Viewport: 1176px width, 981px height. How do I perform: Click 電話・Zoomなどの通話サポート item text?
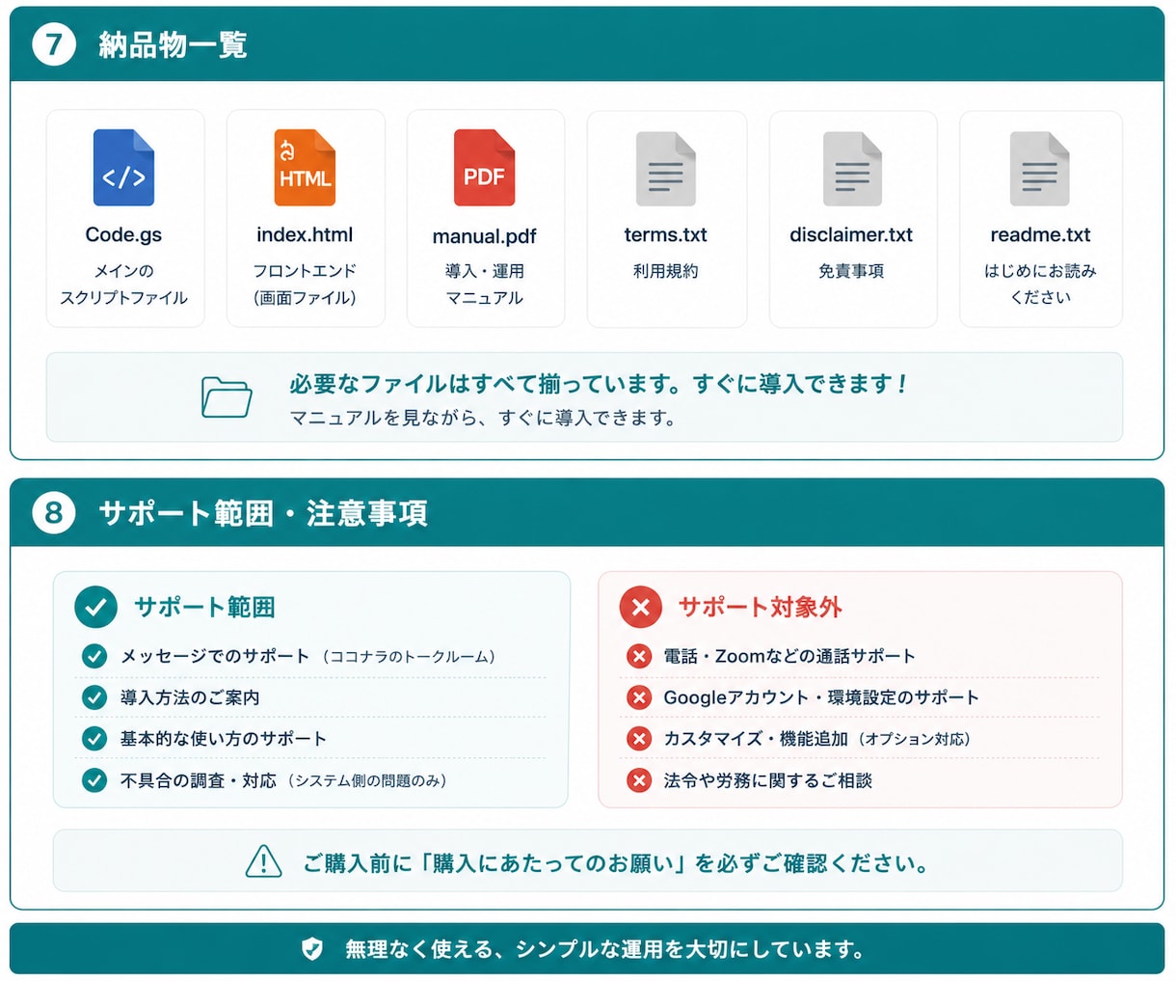[789, 656]
